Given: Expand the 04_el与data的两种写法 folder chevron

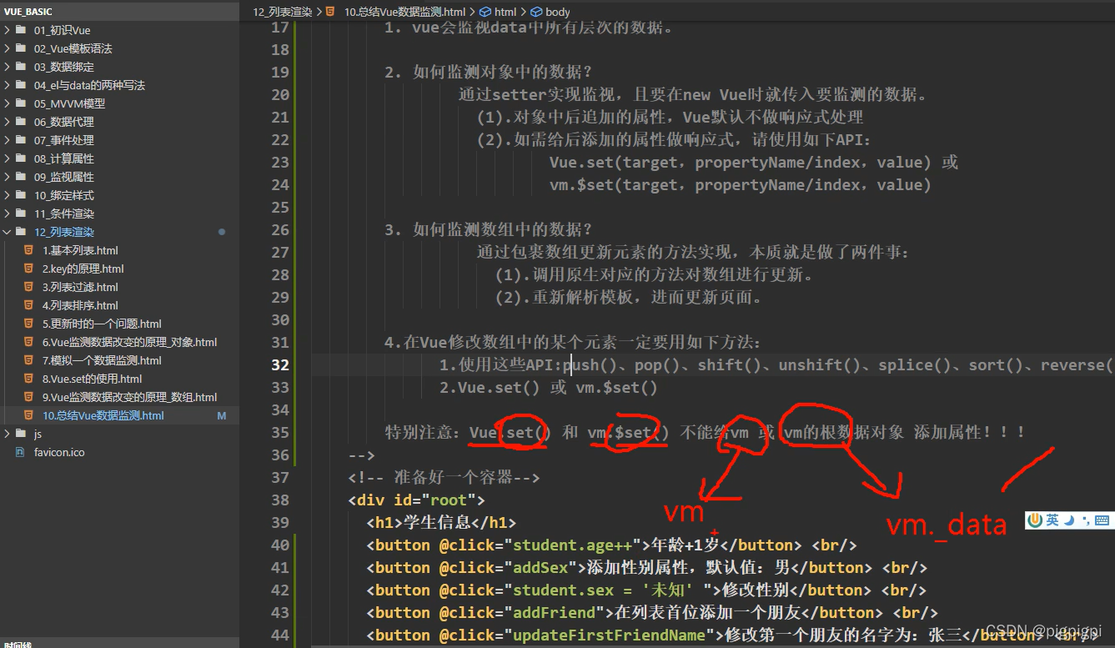Looking at the screenshot, I should pyautogui.click(x=8, y=85).
